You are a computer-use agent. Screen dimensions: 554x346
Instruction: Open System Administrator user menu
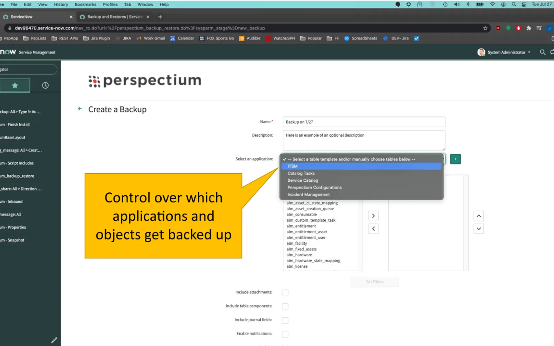click(x=504, y=52)
